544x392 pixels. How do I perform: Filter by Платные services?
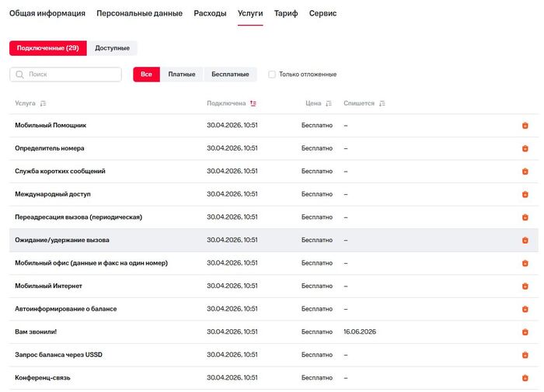(x=182, y=75)
